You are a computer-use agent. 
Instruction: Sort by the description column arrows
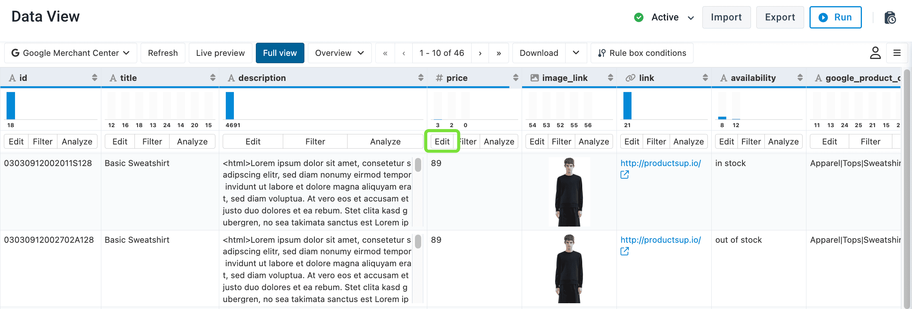420,78
